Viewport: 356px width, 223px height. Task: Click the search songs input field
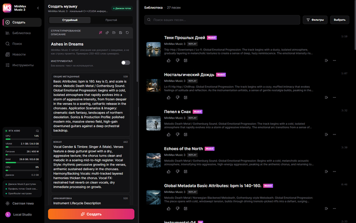point(222,20)
